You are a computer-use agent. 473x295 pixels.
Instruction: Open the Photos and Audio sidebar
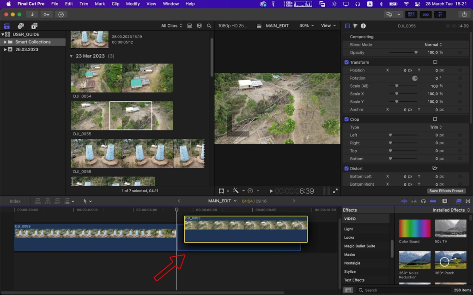[x=20, y=26]
